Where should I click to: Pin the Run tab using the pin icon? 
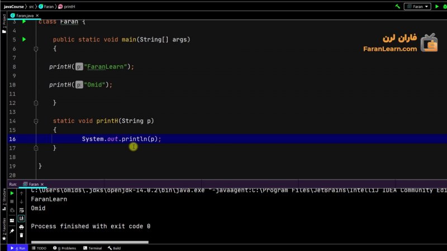tap(12, 231)
